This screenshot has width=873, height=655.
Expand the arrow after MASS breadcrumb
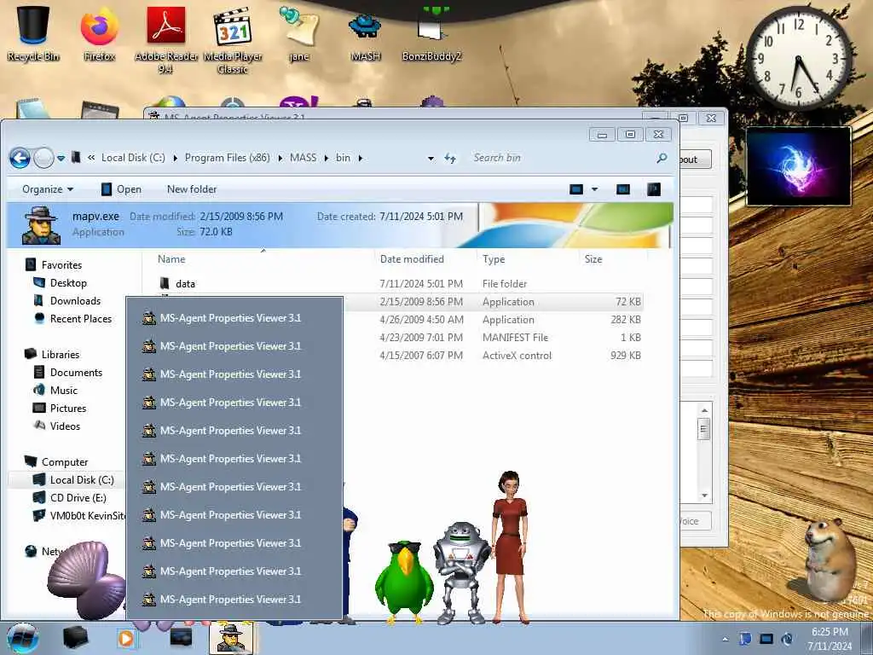point(327,158)
